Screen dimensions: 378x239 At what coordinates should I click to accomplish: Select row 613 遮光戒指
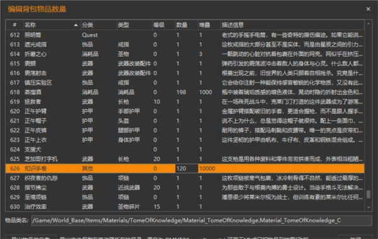(x=185, y=45)
